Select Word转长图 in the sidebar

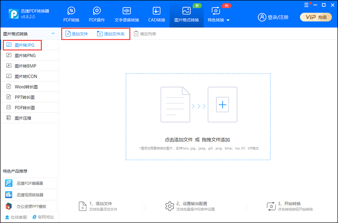point(30,87)
